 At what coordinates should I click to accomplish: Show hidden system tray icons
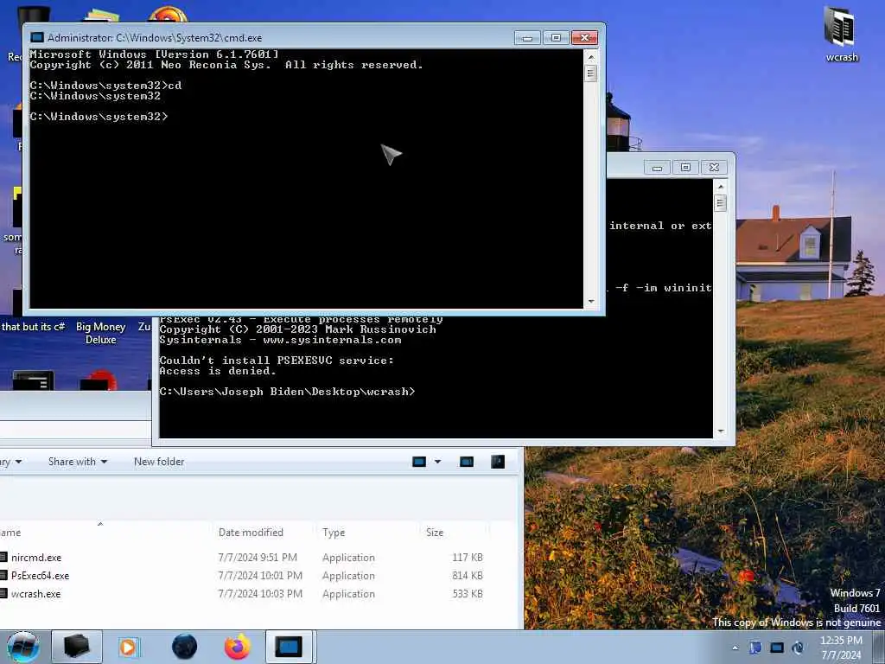click(x=735, y=648)
